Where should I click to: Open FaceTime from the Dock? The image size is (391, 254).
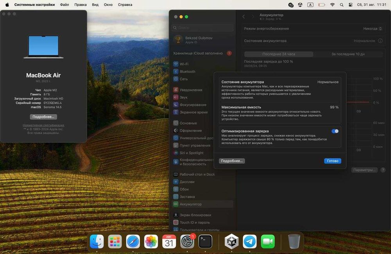tap(268, 242)
